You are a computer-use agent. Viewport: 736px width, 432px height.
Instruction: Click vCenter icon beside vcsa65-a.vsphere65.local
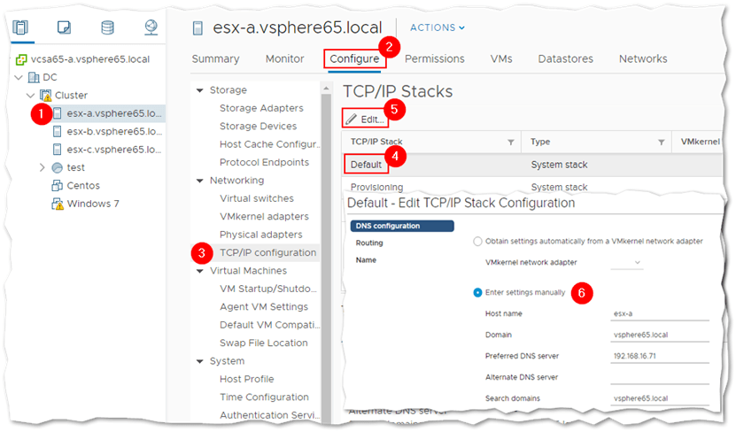pos(21,59)
